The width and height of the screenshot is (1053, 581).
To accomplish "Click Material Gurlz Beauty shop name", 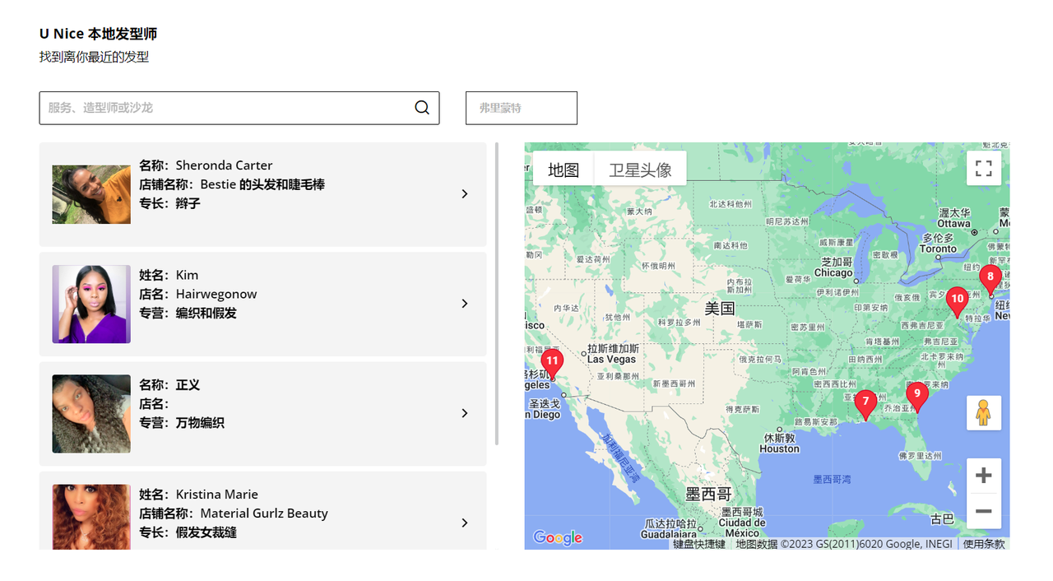I will click(x=264, y=514).
